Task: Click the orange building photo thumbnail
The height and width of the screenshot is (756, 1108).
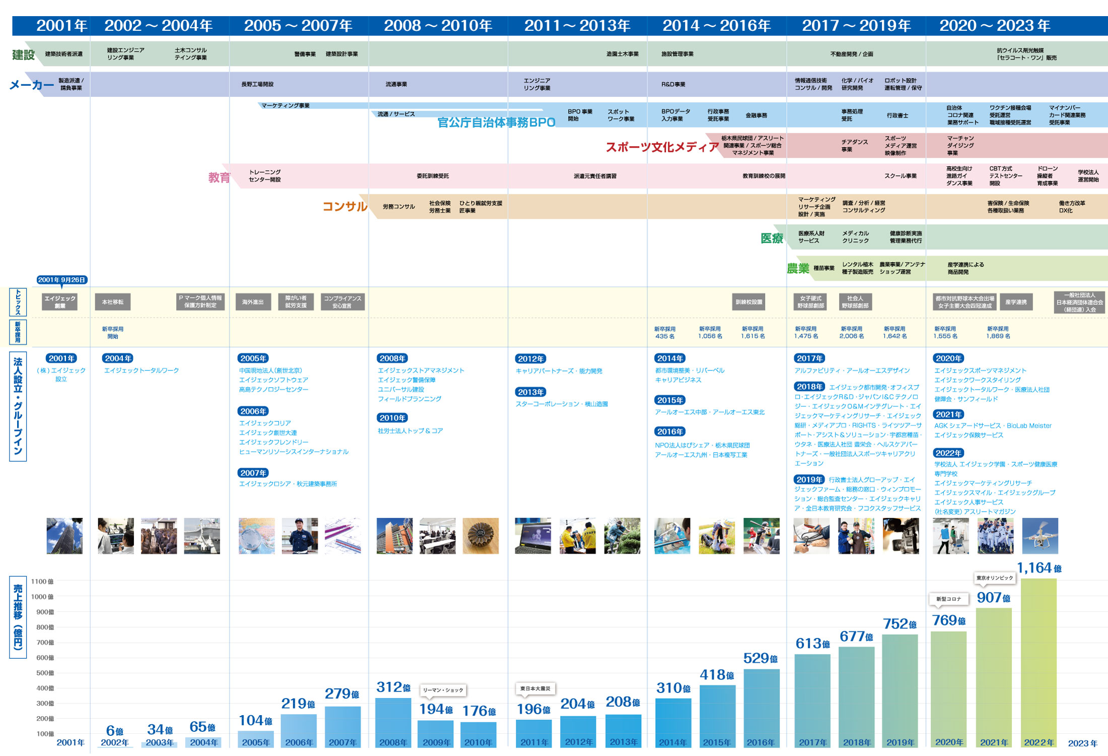Action: 394,536
